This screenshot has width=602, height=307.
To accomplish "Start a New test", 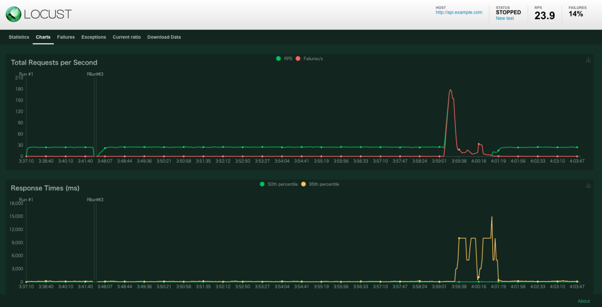I will [505, 18].
